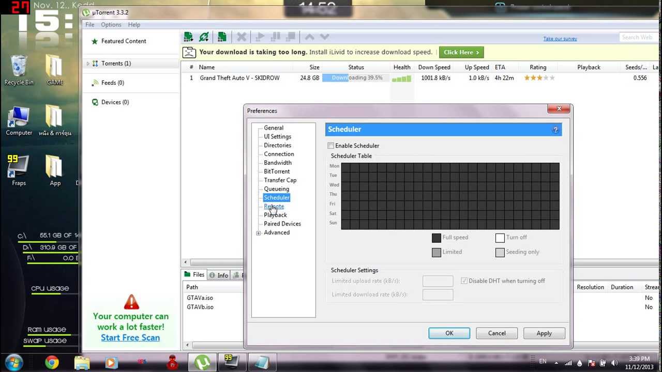Open the Take our survey link
The height and width of the screenshot is (372, 662).
(x=560, y=39)
